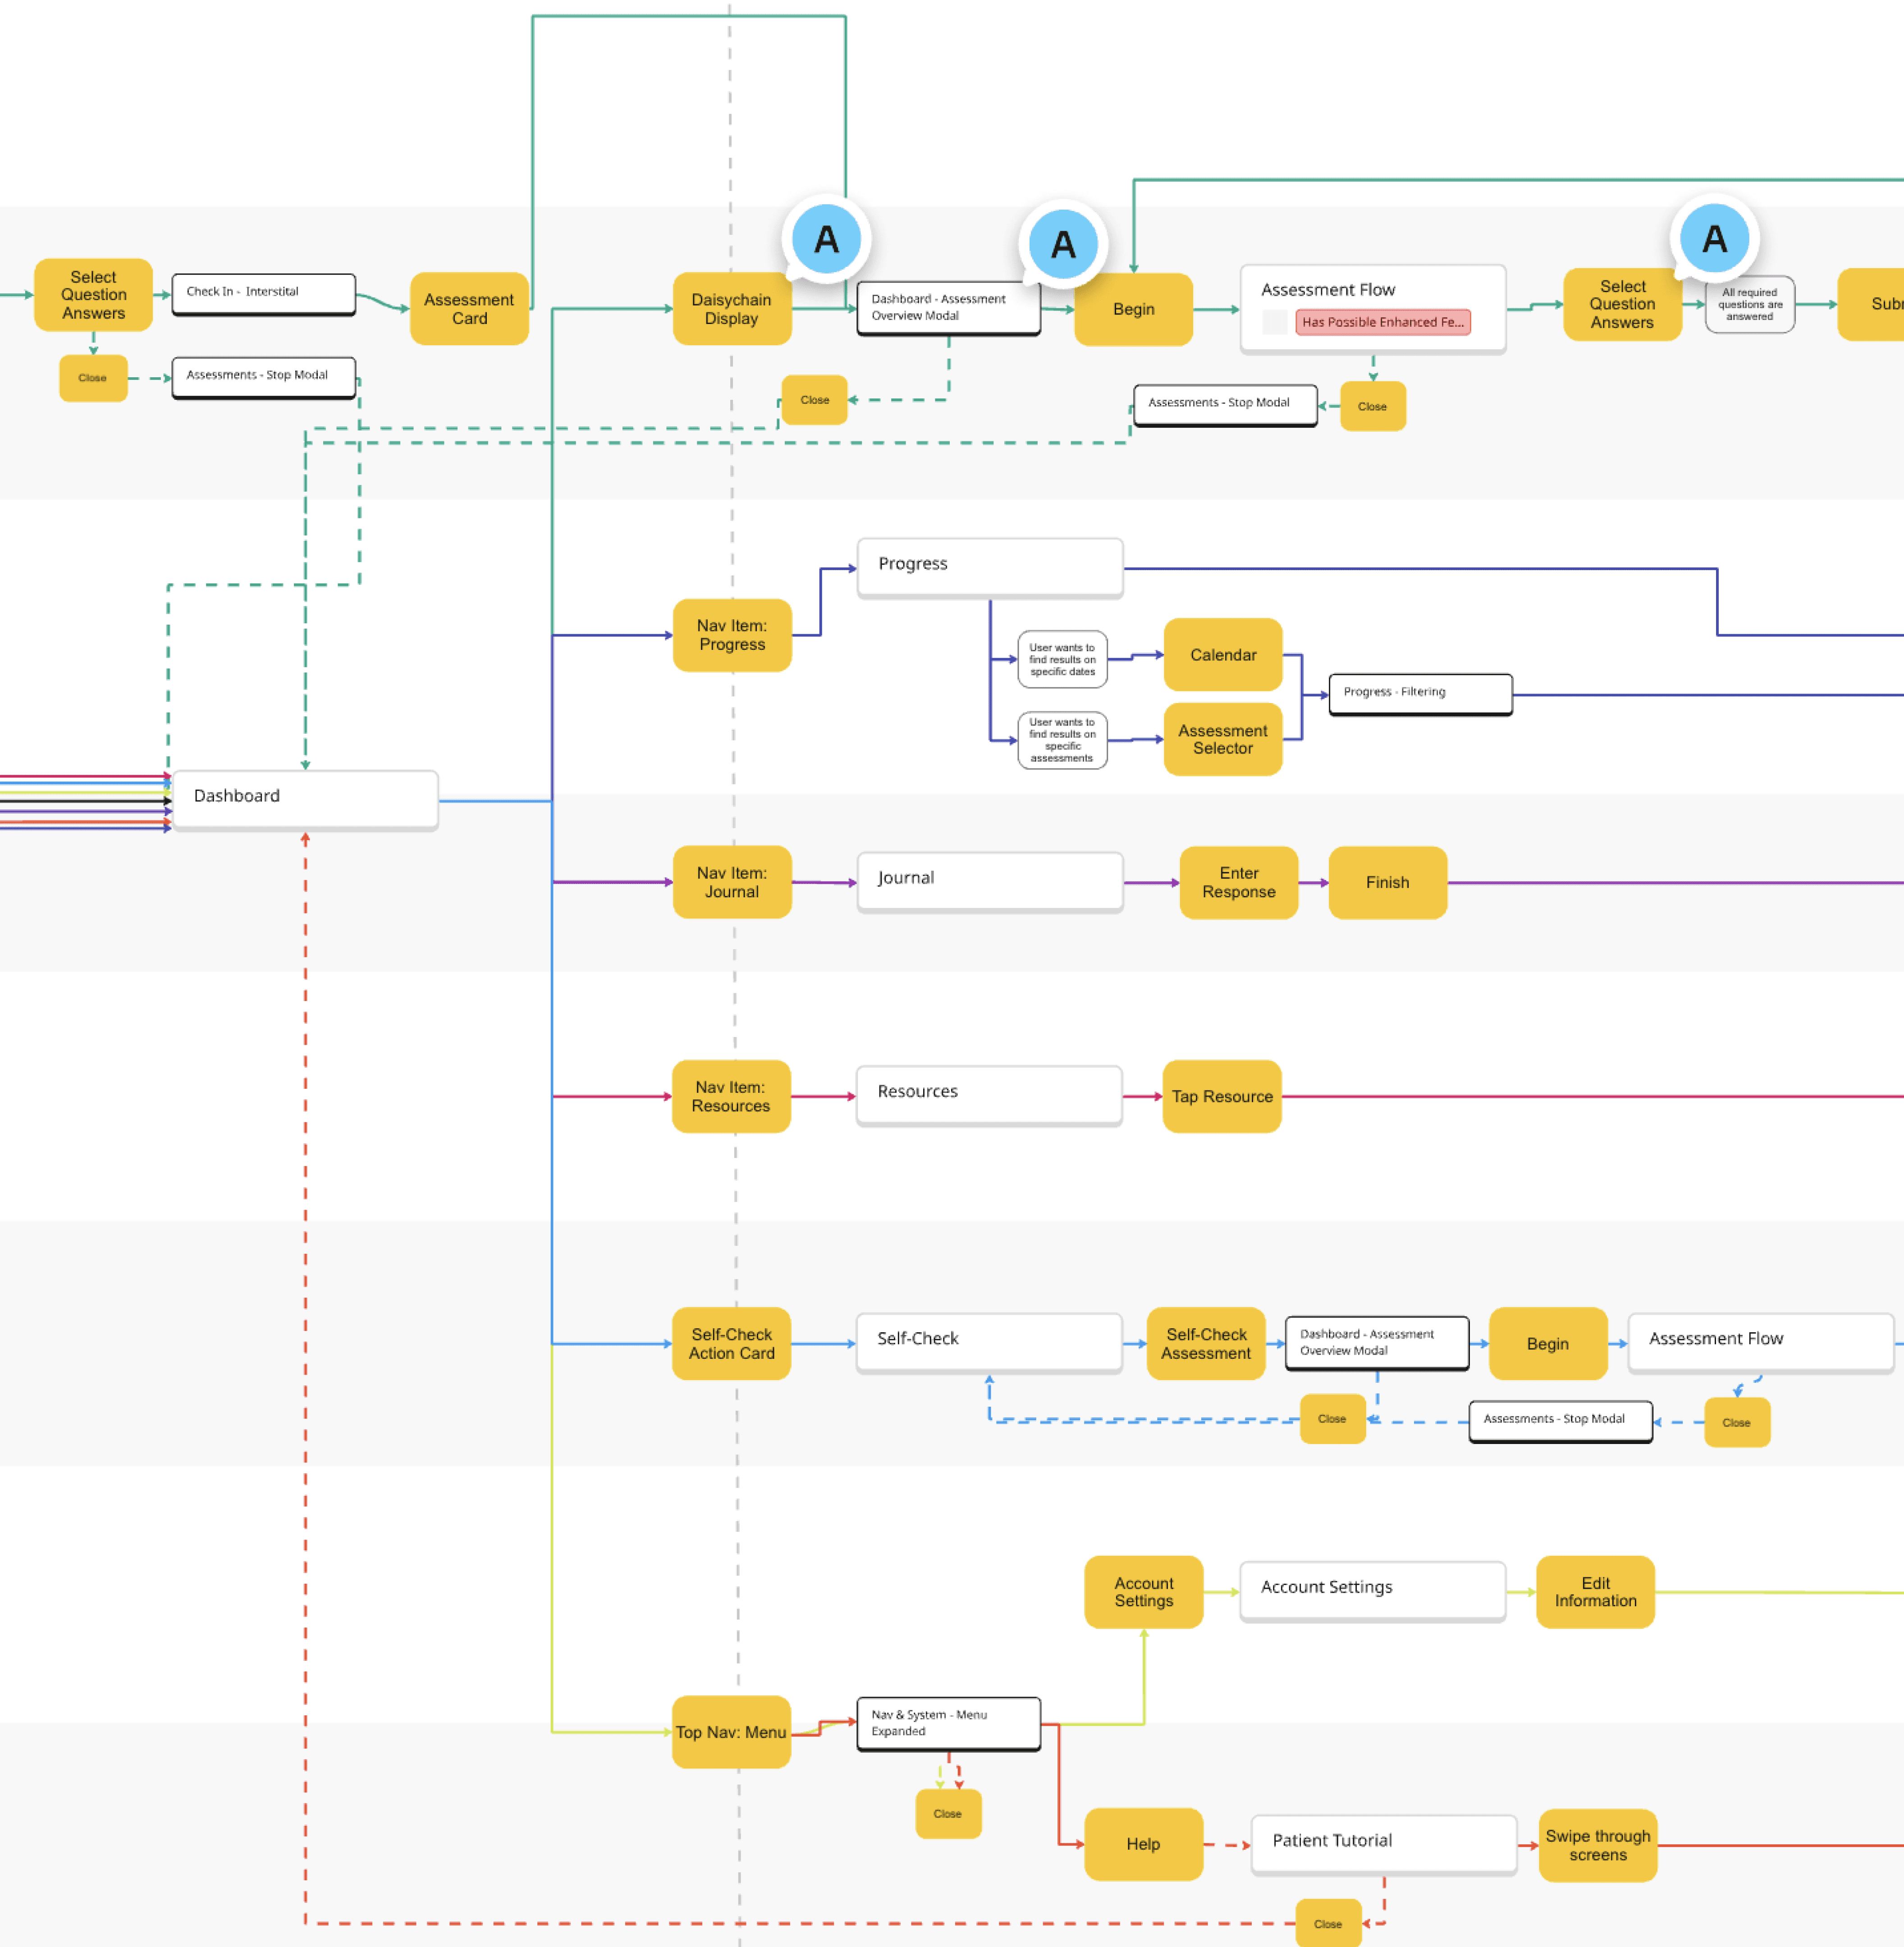Select the Nav Item: Progress node
The height and width of the screenshot is (1947, 1904).
point(732,635)
